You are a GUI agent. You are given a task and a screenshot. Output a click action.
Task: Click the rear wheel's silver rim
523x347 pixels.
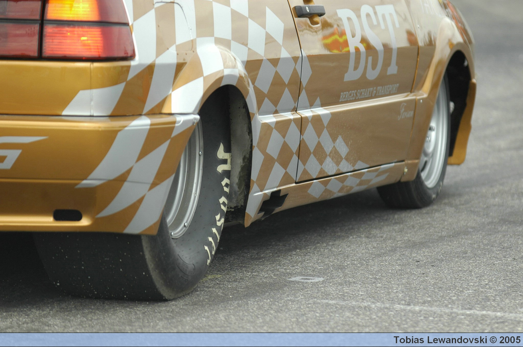click(184, 178)
